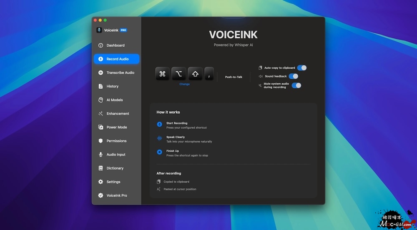Click the AI Models brain icon
Image resolution: width=417 pixels, height=230 pixels.
click(x=100, y=100)
